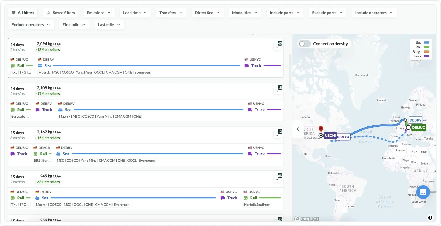Viewport: 441px width, 226px height.
Task: Open the Modalities filter menu
Action: 244,13
